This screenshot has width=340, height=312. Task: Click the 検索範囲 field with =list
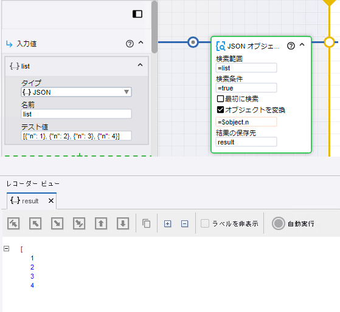pyautogui.click(x=246, y=68)
